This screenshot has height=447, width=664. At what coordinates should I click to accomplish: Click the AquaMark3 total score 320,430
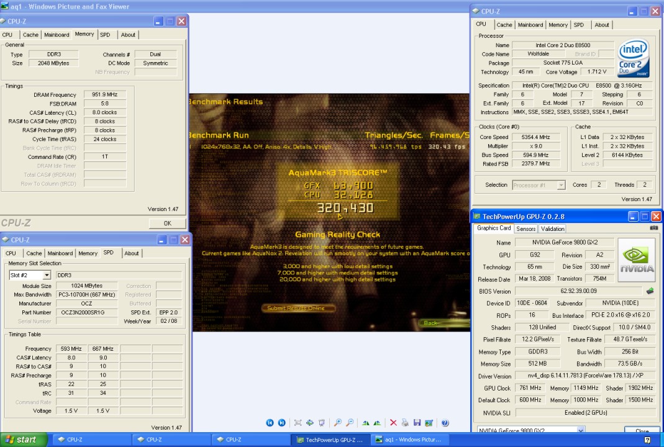coord(345,208)
